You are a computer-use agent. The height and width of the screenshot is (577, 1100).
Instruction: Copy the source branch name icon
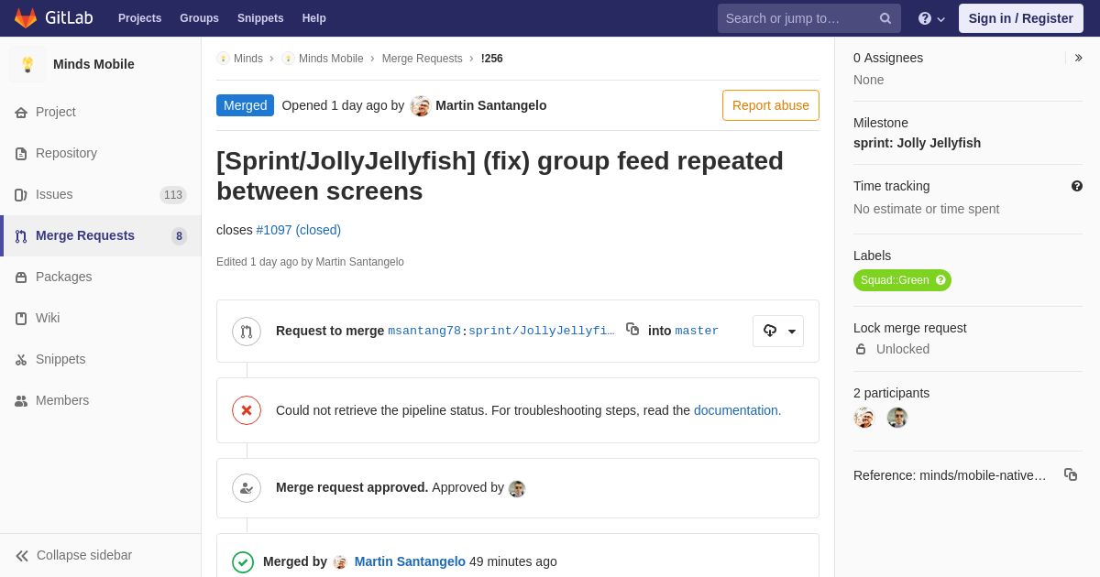[632, 329]
